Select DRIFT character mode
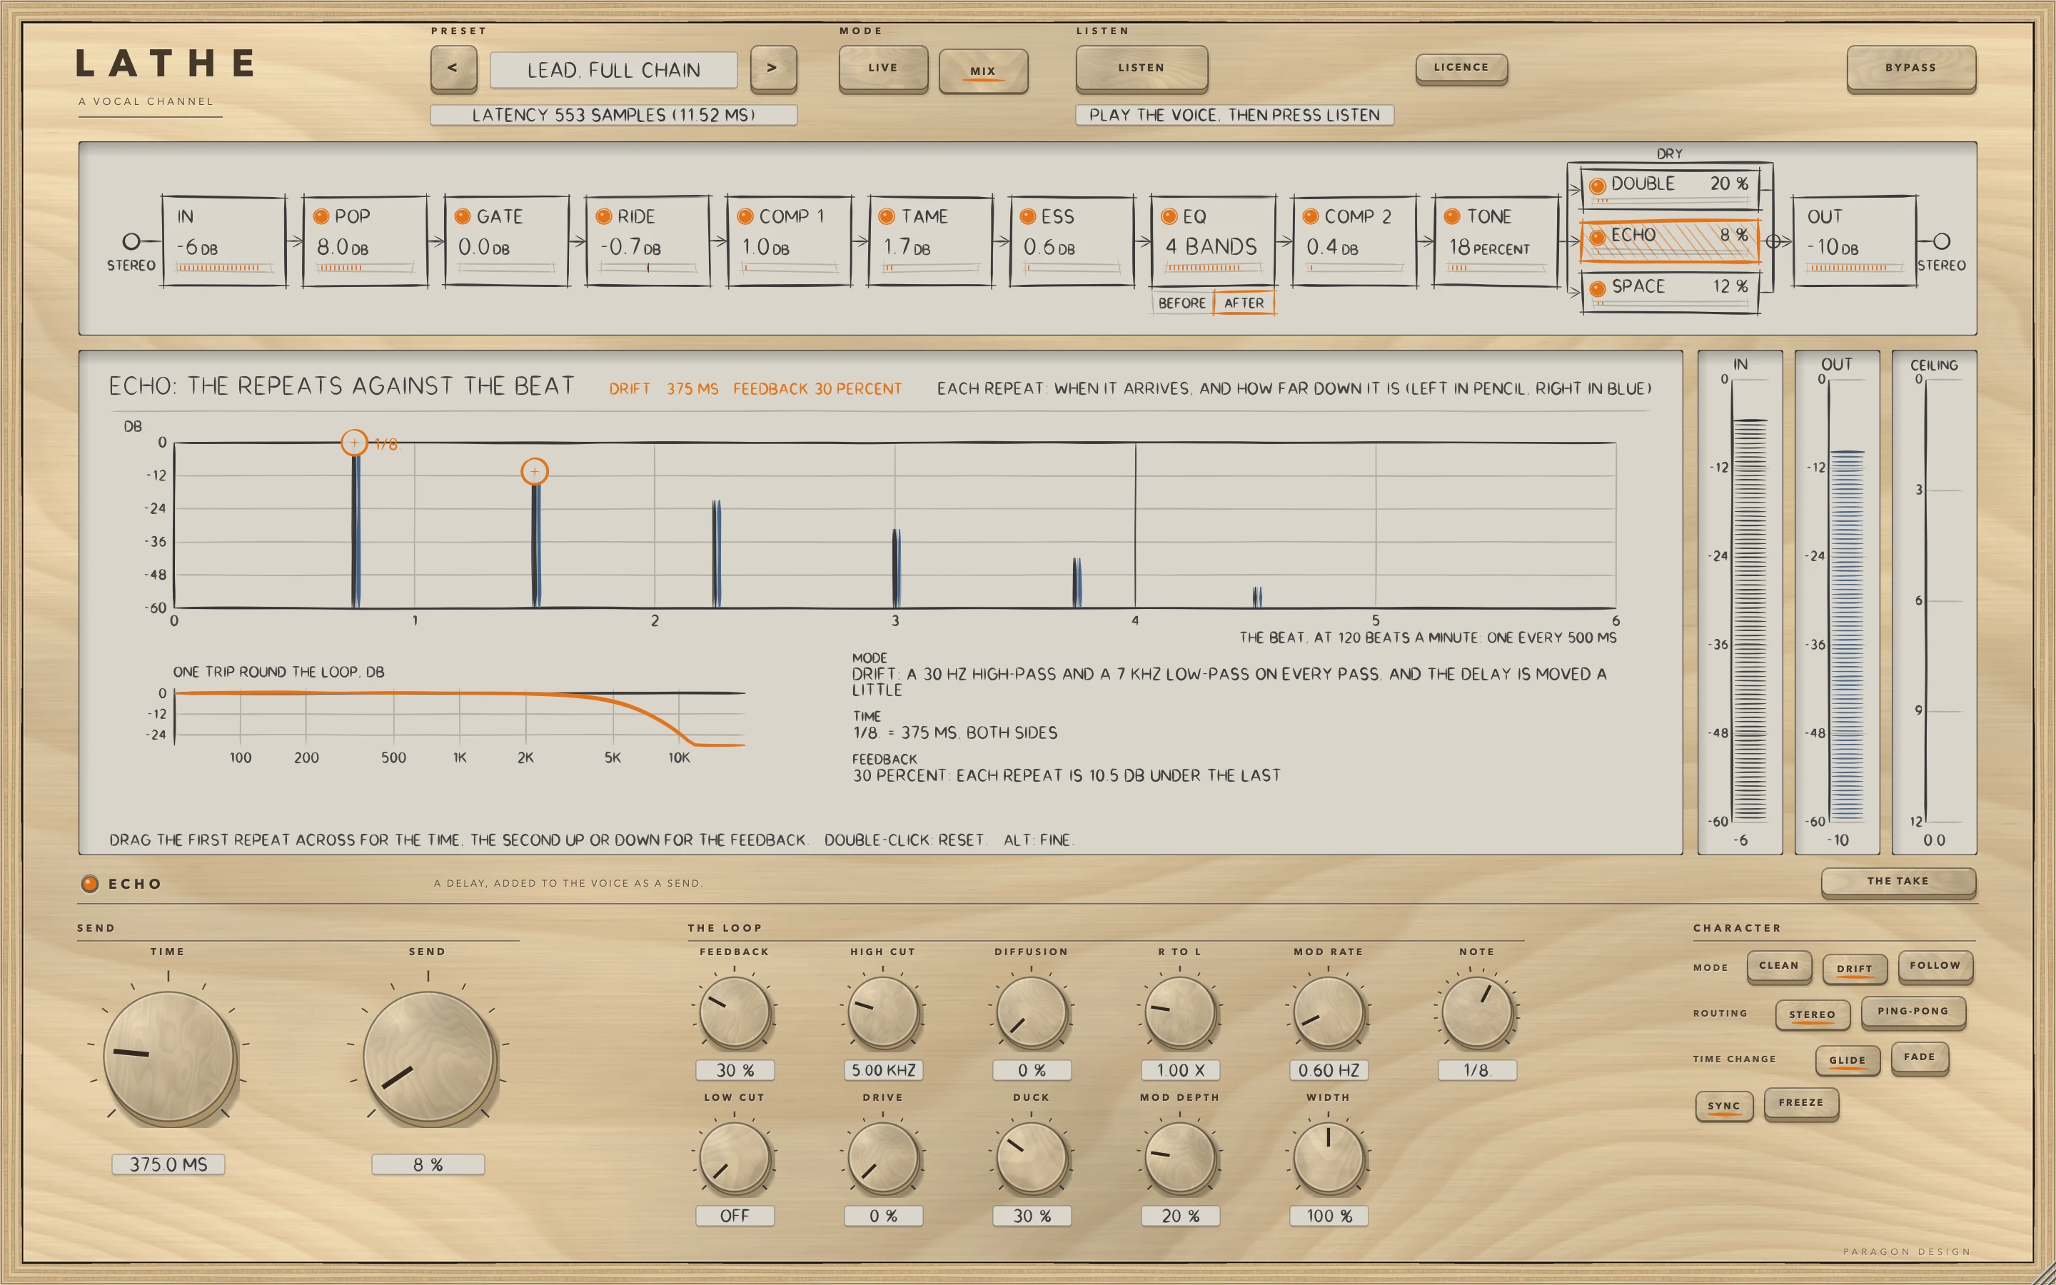This screenshot has width=2056, height=1285. [1855, 969]
